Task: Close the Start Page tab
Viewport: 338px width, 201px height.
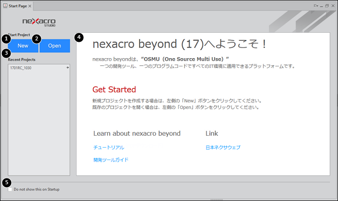Action: coord(30,6)
